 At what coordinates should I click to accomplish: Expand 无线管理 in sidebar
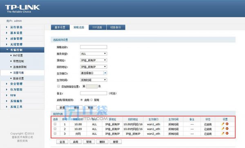coord(16,45)
